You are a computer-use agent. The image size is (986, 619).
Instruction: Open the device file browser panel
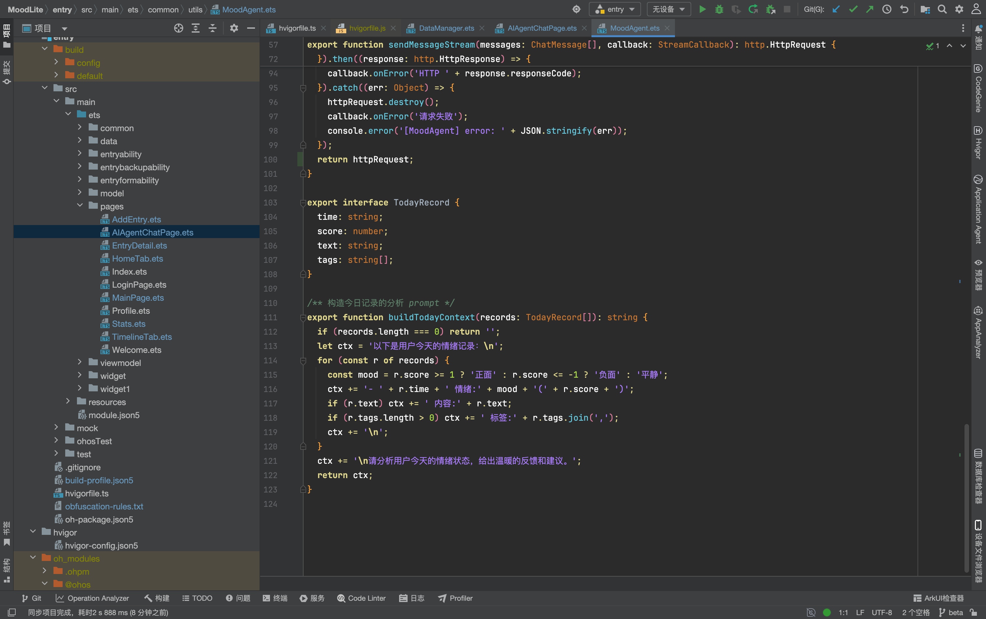point(978,551)
